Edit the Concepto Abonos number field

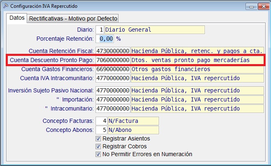click(x=101, y=130)
